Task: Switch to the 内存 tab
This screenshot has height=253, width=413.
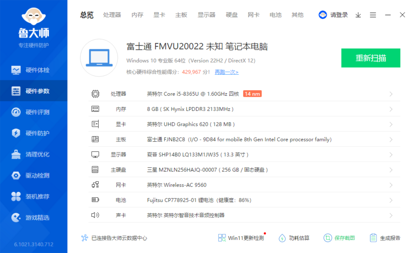Action: pyautogui.click(x=137, y=15)
